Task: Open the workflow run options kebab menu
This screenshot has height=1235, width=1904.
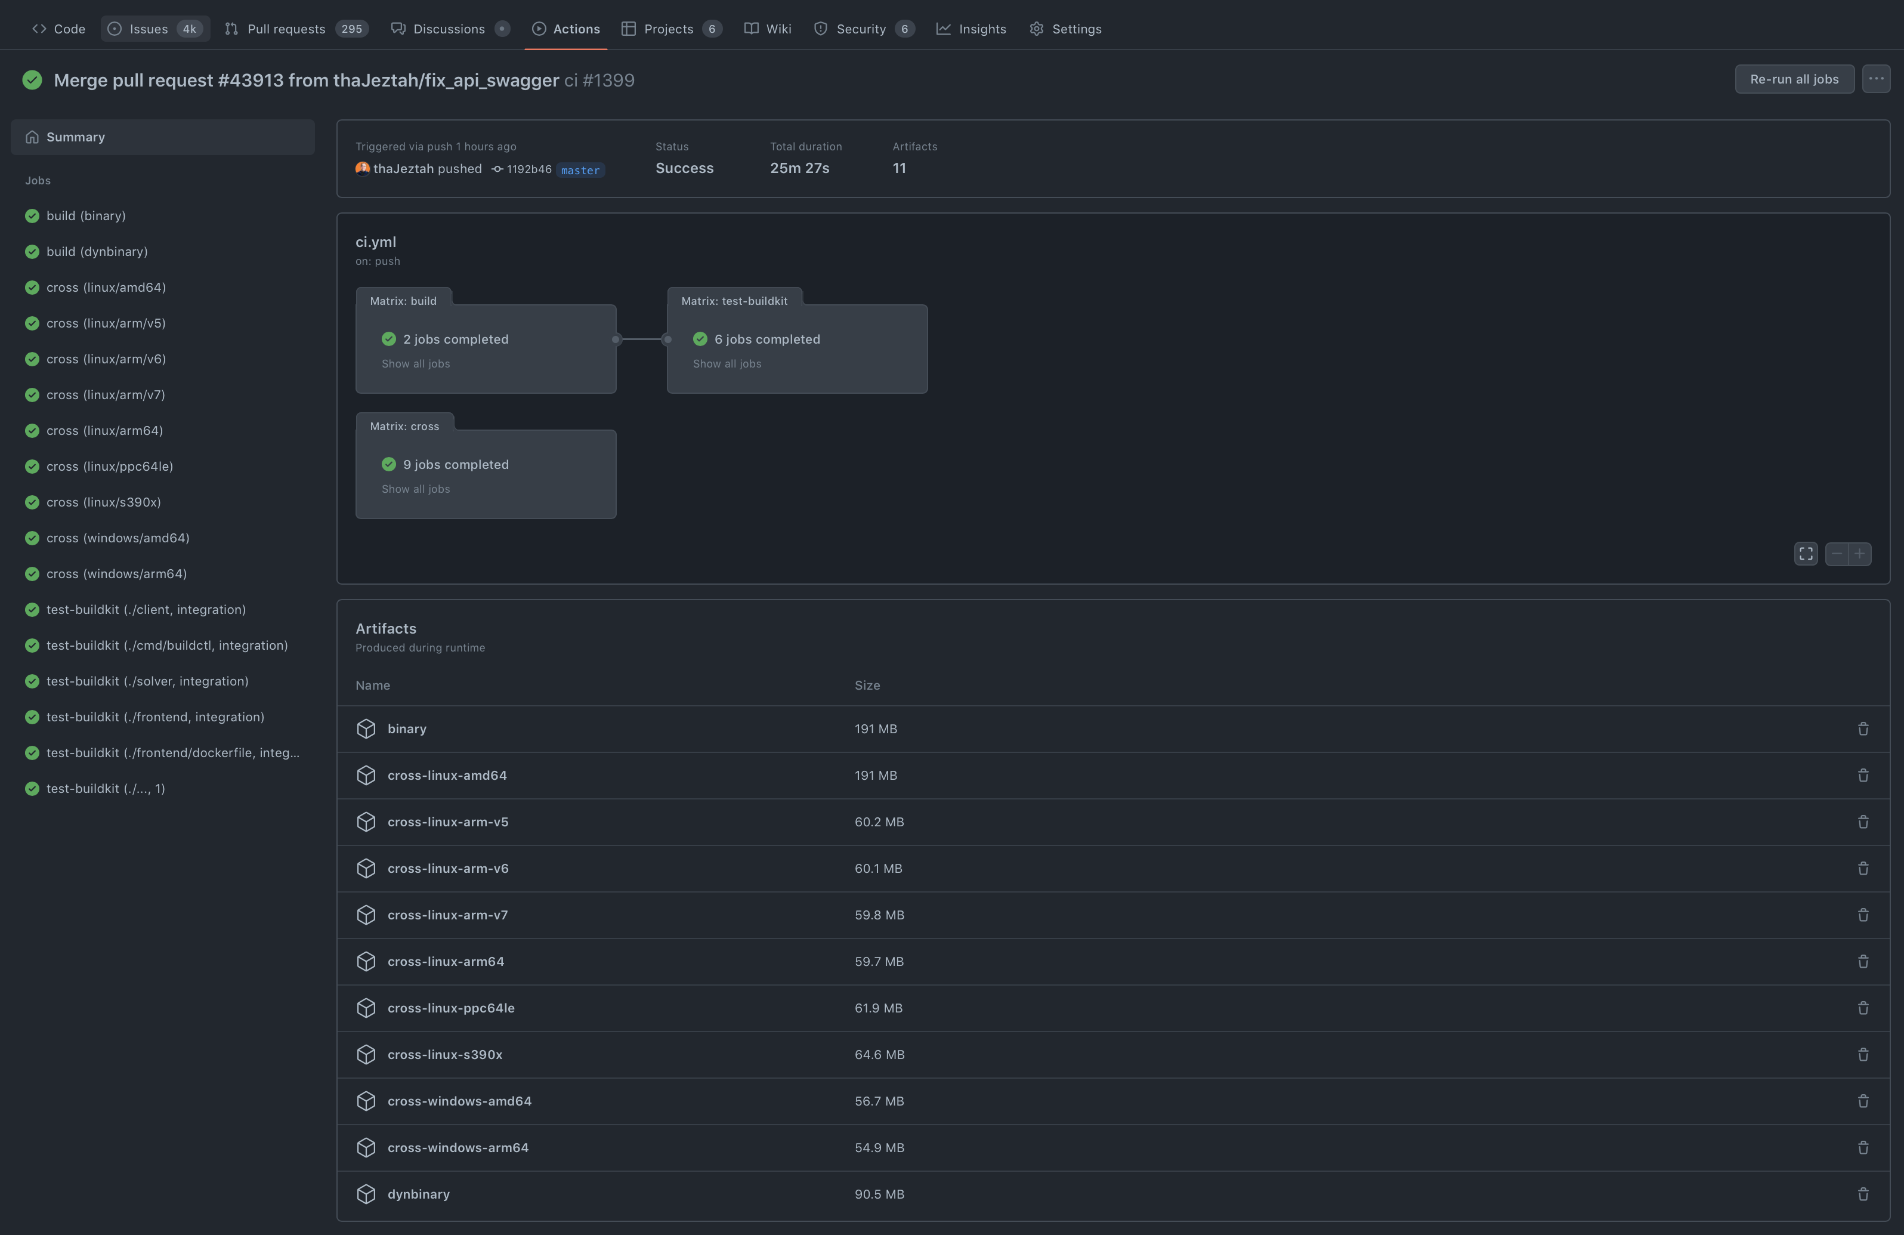Action: pos(1877,78)
